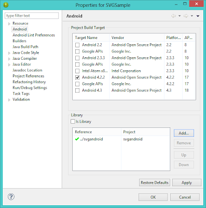Click the Eclipse icon in title bar
Image resolution: width=206 pixels, height=208 pixels.
(x=6, y=5)
